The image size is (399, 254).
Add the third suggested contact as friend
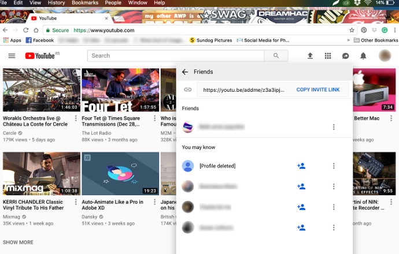click(301, 207)
